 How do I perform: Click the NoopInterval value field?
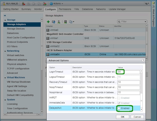point(129,93)
